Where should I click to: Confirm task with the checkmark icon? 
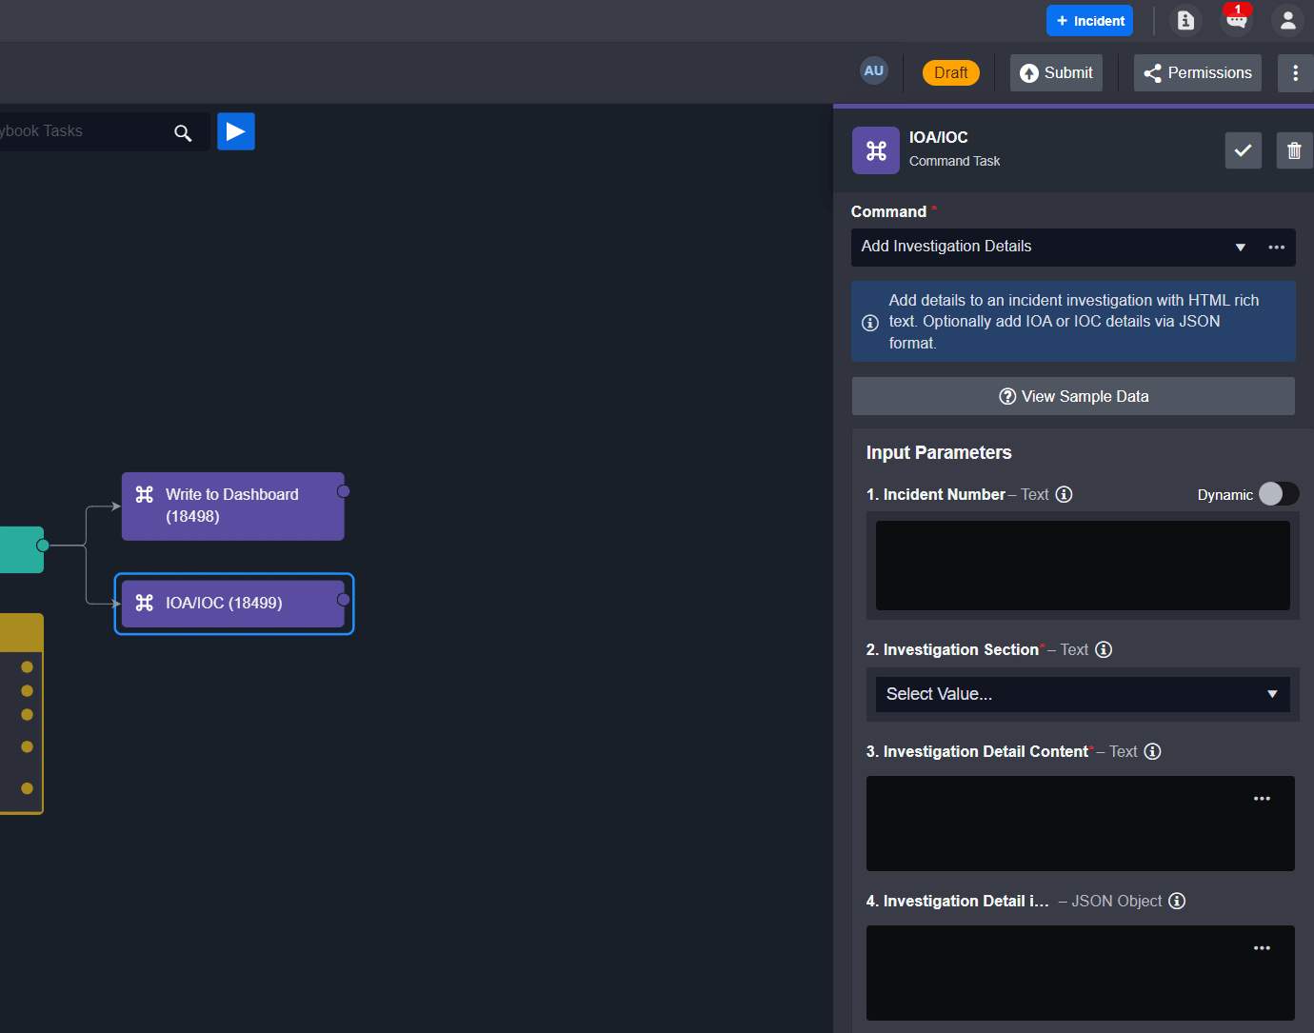1243,150
